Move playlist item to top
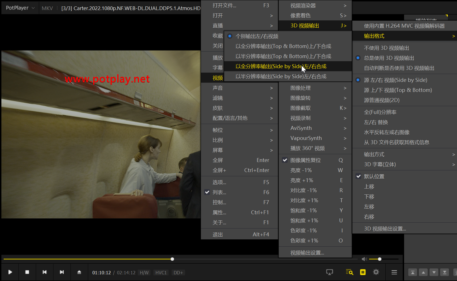This screenshot has height=281, width=457. pyautogui.click(x=413, y=272)
